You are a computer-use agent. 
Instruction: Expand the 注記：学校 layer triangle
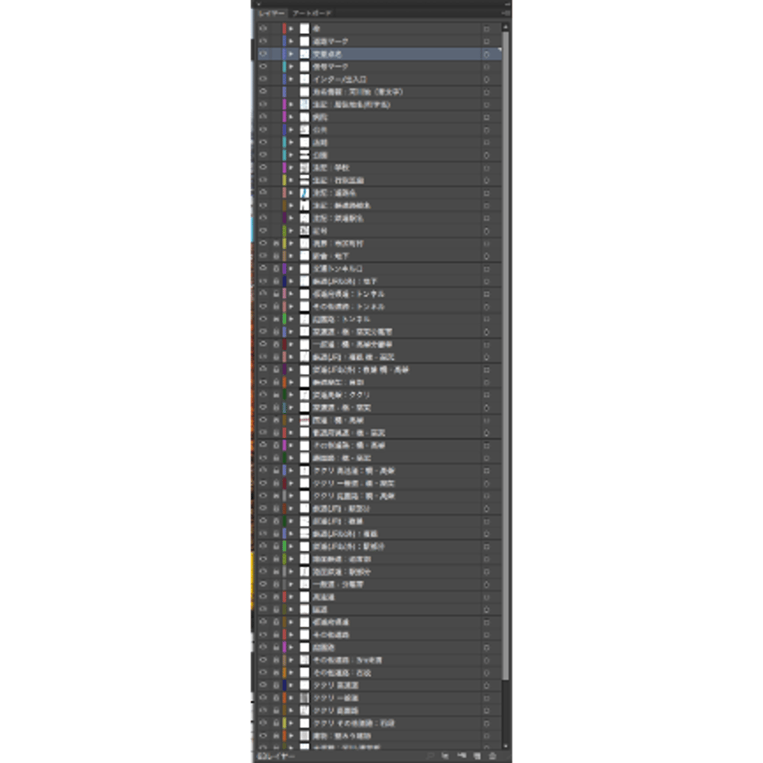pos(291,168)
